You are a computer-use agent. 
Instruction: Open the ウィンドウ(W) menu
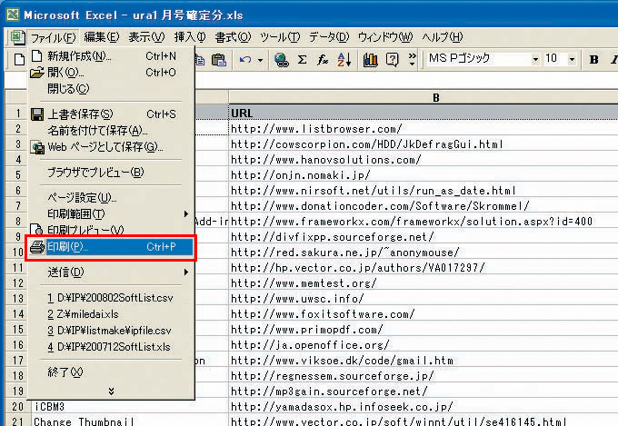(385, 37)
